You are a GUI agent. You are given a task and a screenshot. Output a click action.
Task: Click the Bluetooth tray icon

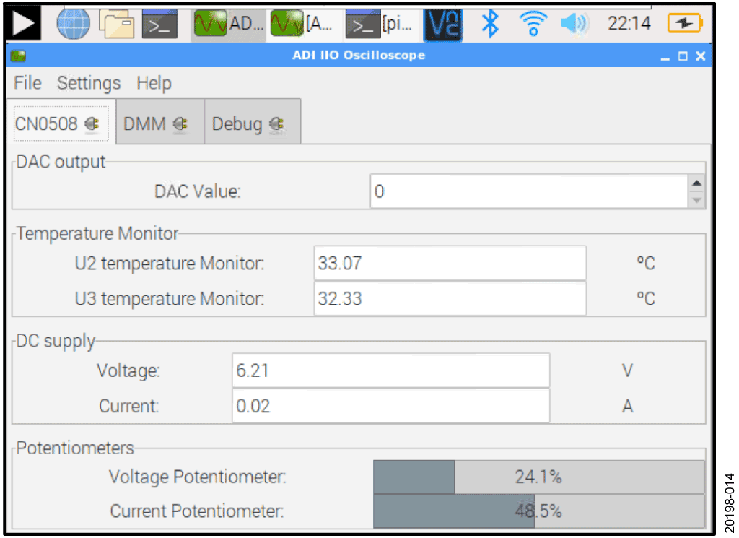point(491,25)
